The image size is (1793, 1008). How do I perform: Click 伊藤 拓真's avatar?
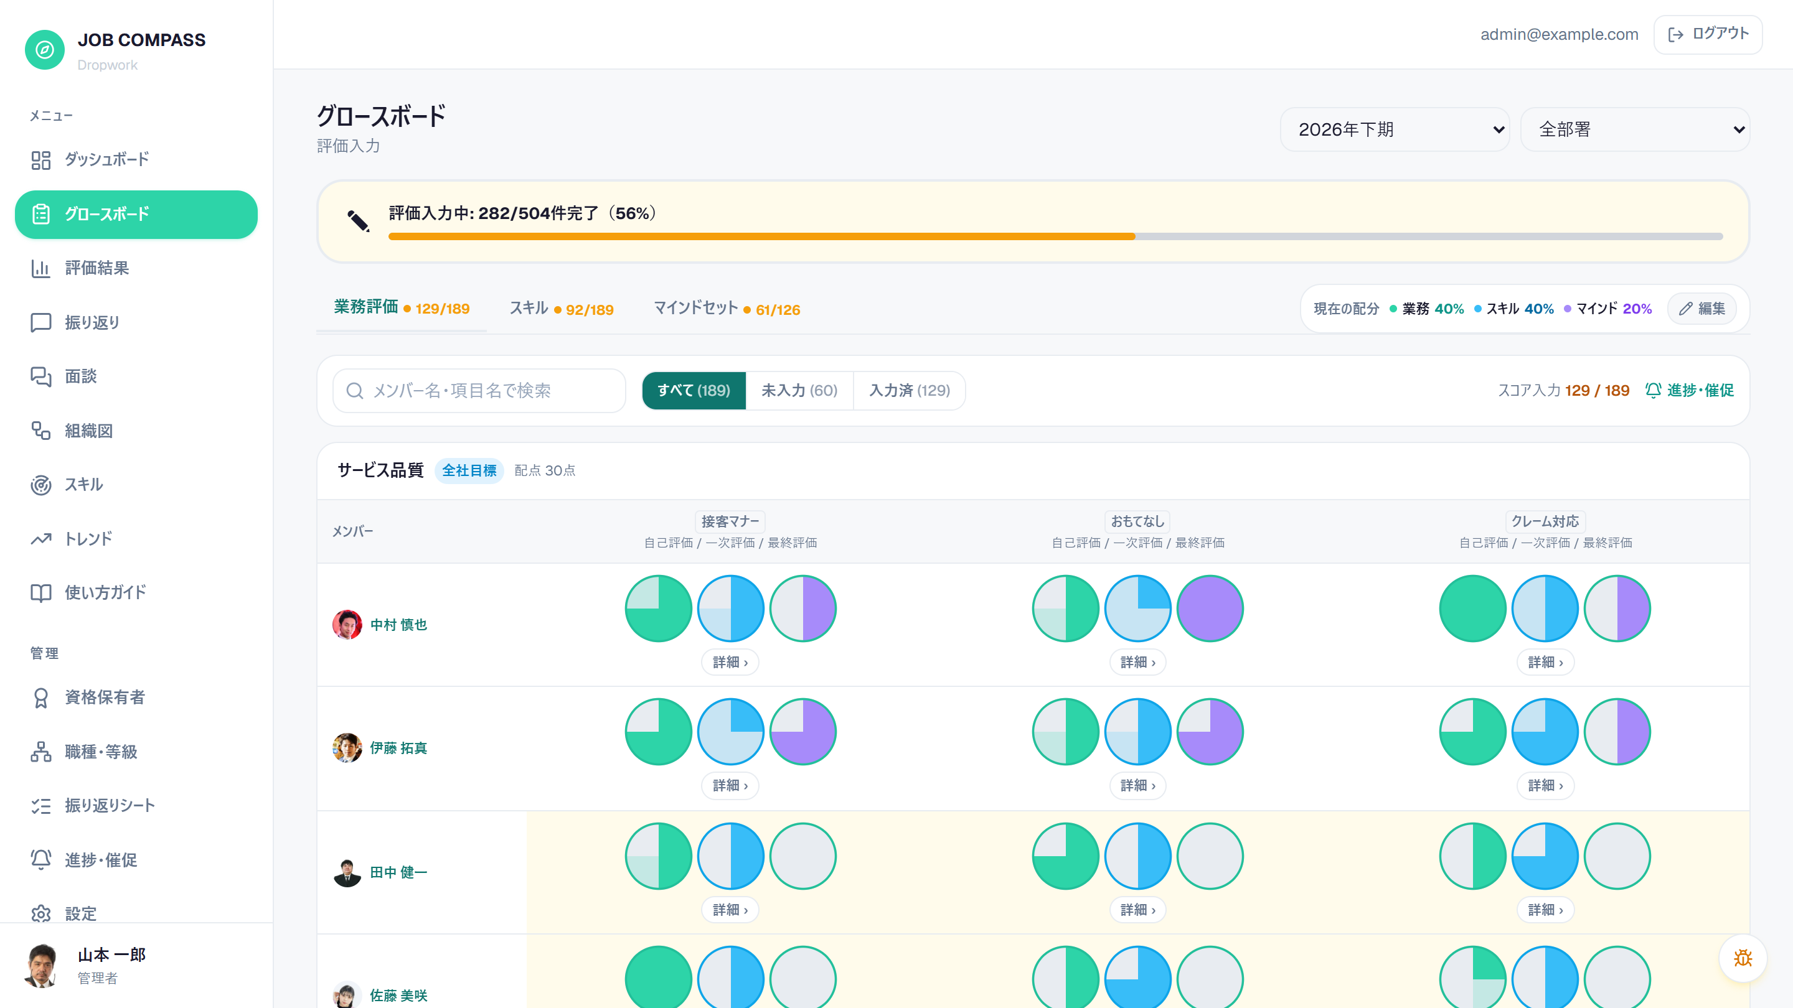click(x=347, y=749)
